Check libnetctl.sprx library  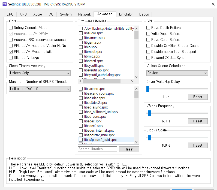coord(81,61)
